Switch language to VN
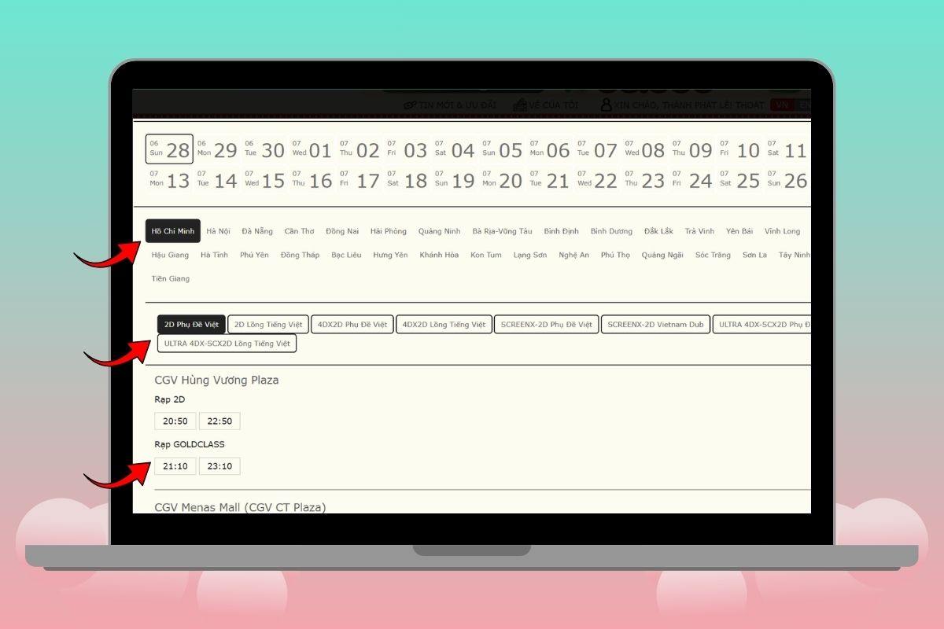This screenshot has height=629, width=944. [x=783, y=105]
